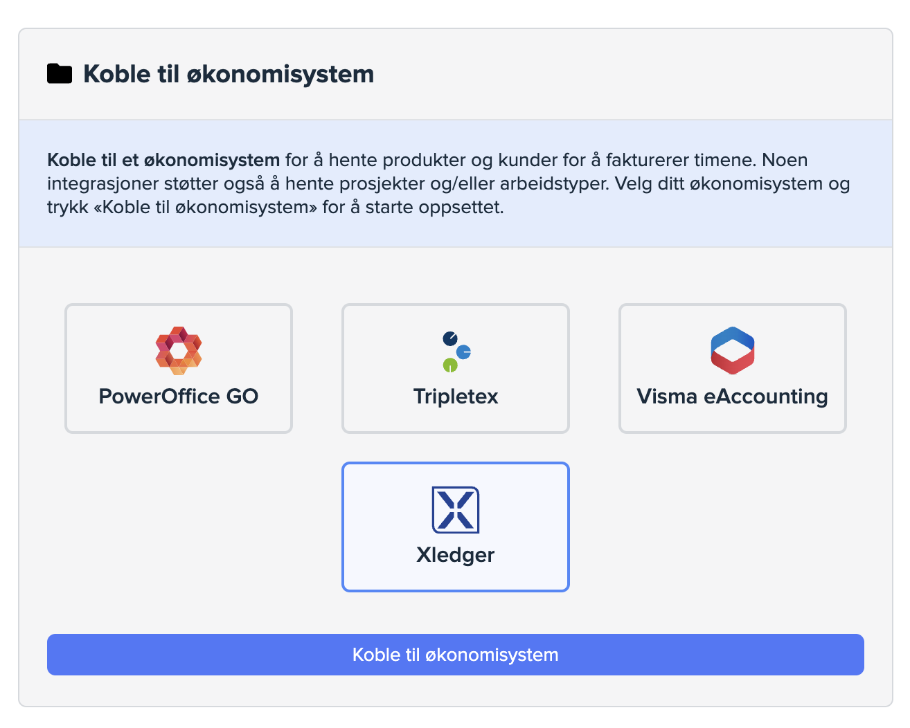
Task: Click the green dot in Tripletex logo
Action: 450,365
